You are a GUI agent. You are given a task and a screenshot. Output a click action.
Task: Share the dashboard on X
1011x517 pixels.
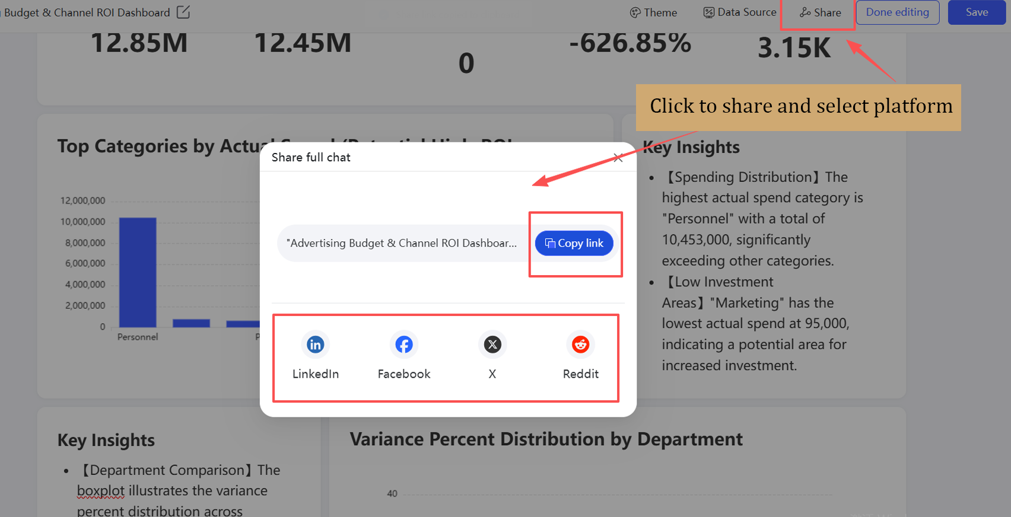coord(492,344)
